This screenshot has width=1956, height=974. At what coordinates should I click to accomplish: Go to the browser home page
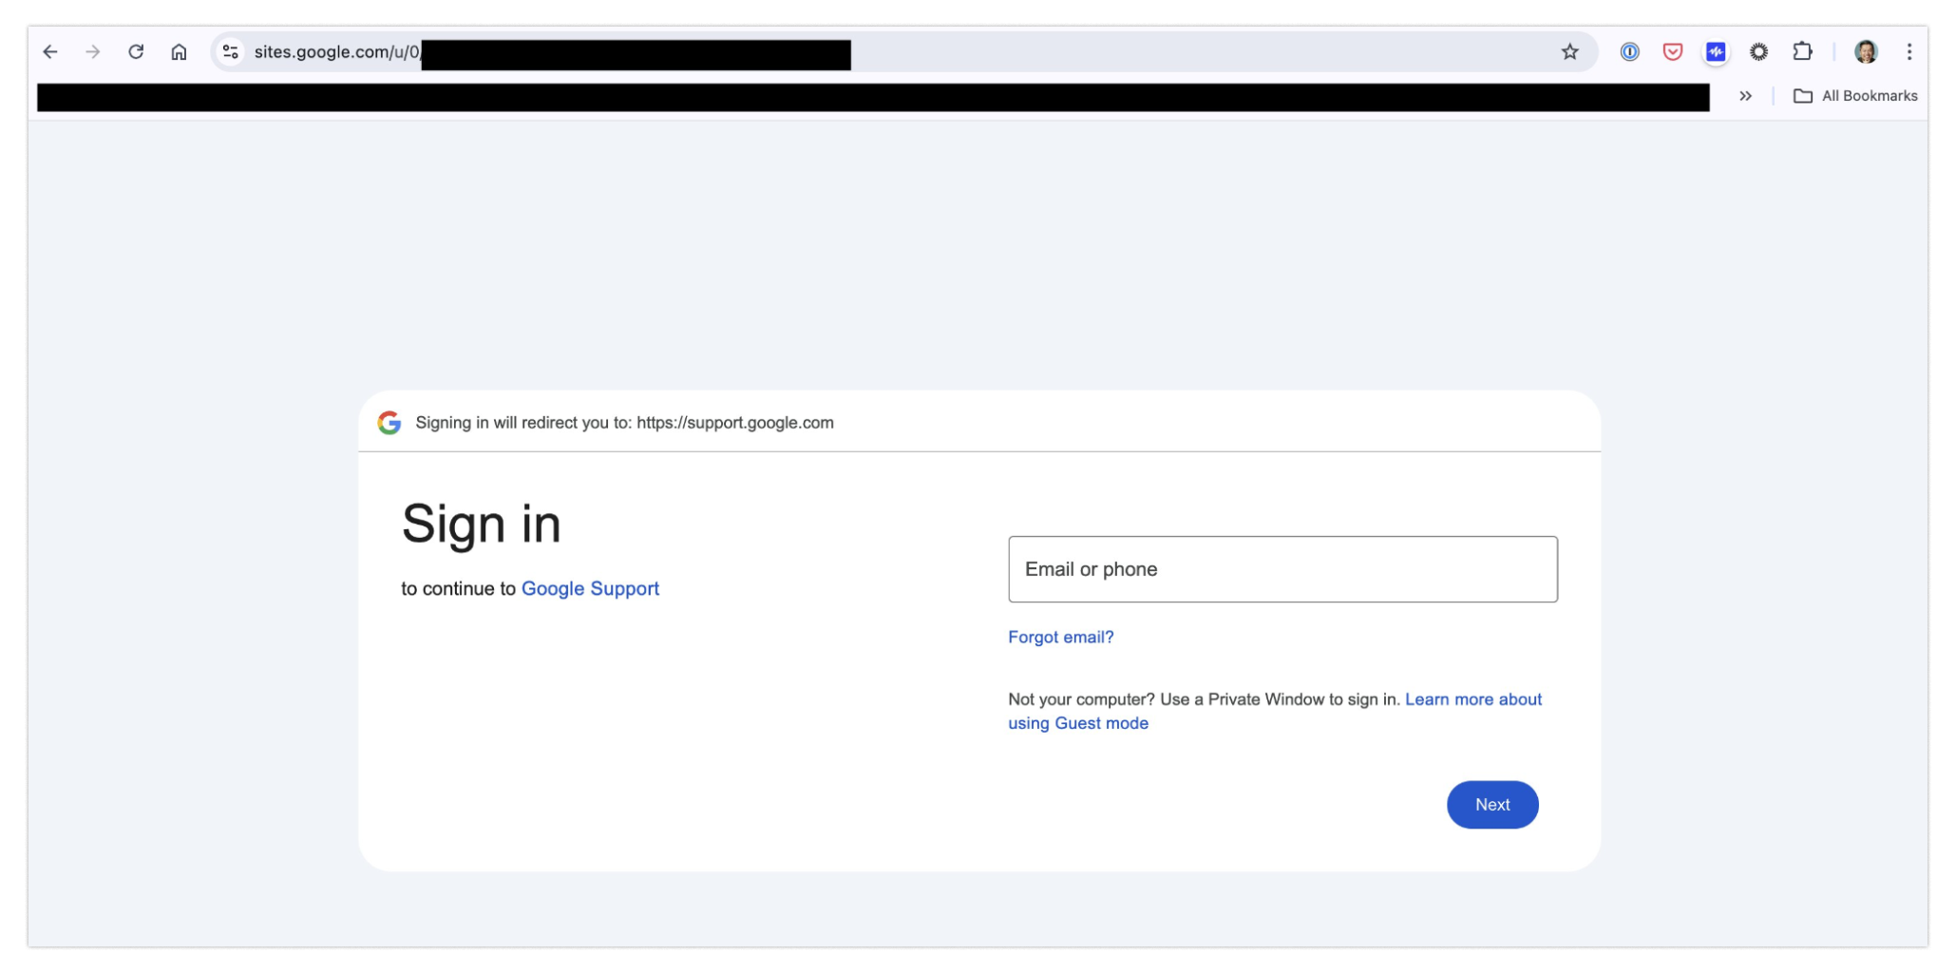point(179,52)
